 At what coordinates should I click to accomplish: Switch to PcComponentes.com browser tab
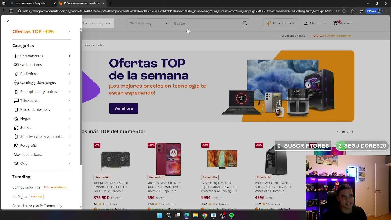(82, 3)
